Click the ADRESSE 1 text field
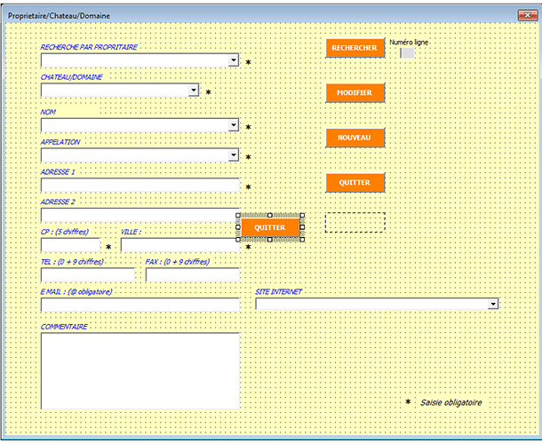542x444 pixels. [x=140, y=186]
